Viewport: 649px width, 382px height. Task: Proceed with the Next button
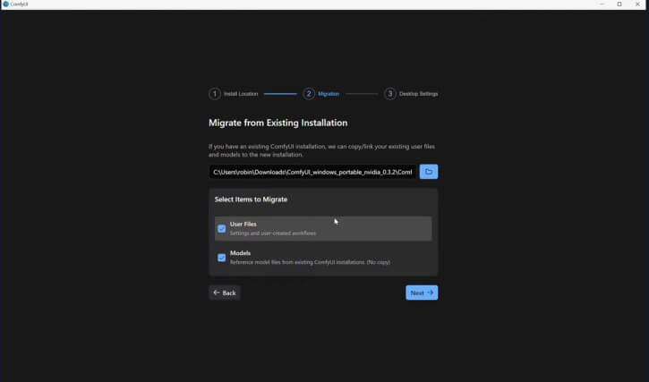422,293
